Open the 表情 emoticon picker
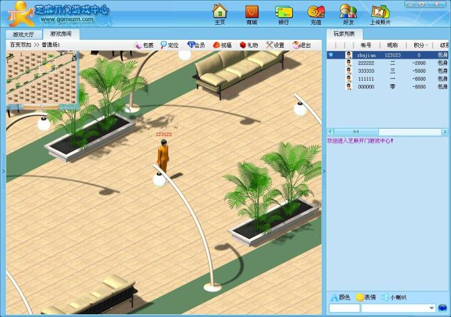This screenshot has height=317, width=451. pos(366,297)
